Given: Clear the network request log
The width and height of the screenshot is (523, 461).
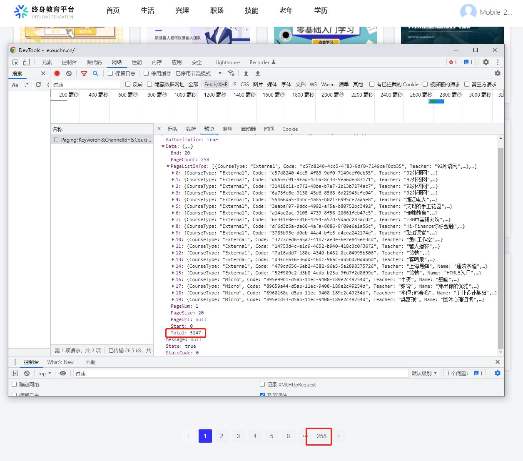Looking at the screenshot, I should tap(69, 73).
